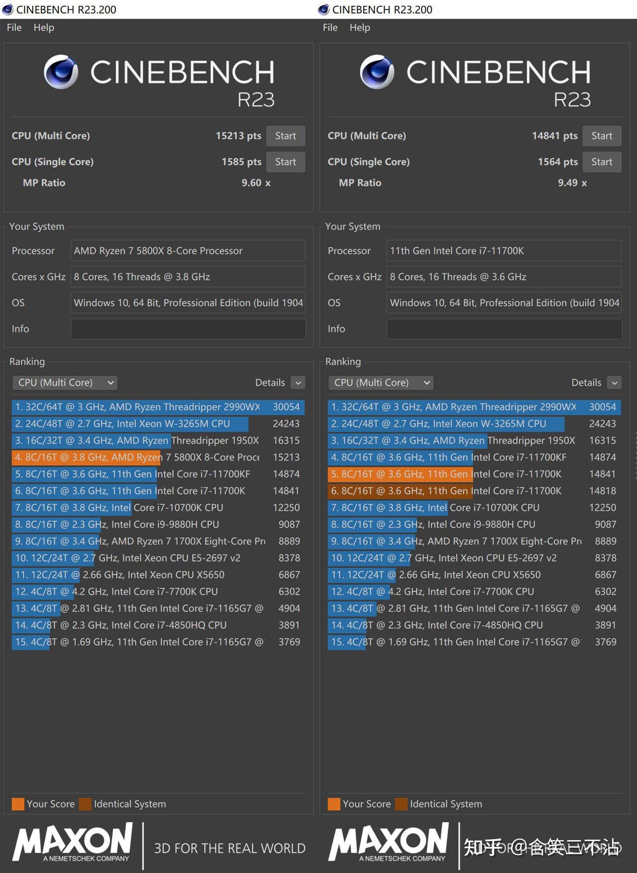Start Single Core test for Ryzen 5800X
This screenshot has height=873, width=637.
(x=285, y=162)
